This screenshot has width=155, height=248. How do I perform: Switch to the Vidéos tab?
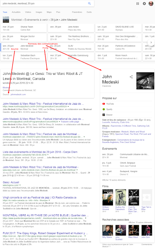(28, 12)
